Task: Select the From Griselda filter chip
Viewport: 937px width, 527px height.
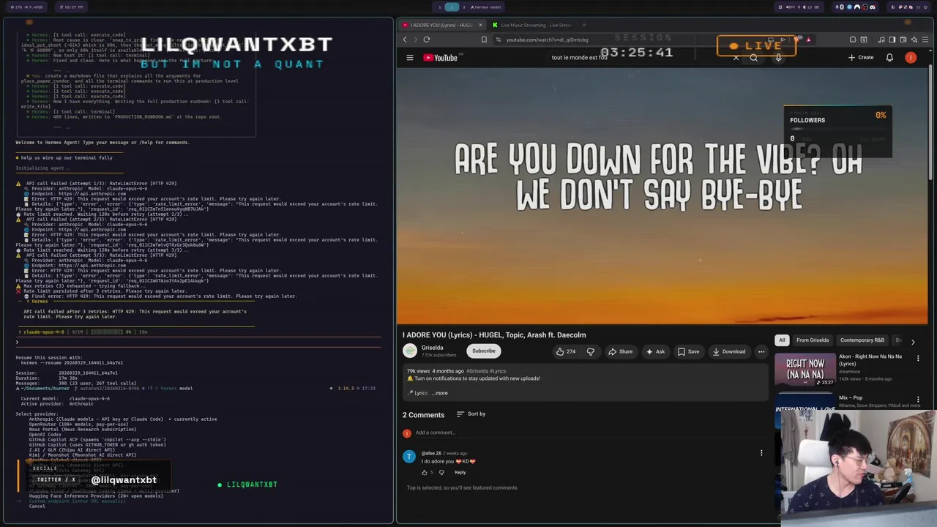Action: coord(813,340)
